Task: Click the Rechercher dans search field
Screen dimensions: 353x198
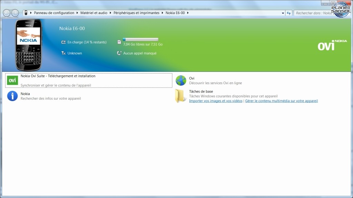Action: 314,13
